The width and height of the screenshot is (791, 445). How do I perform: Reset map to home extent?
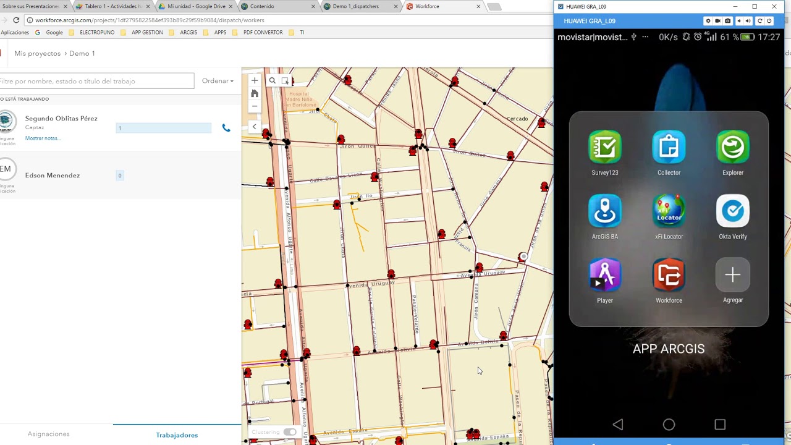(255, 93)
